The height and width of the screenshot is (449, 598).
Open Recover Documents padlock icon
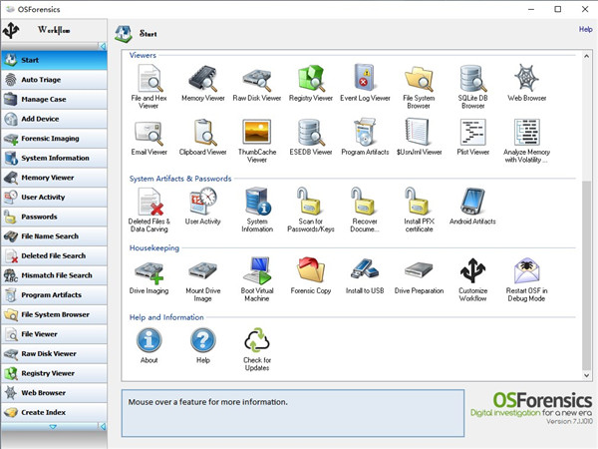click(x=365, y=202)
